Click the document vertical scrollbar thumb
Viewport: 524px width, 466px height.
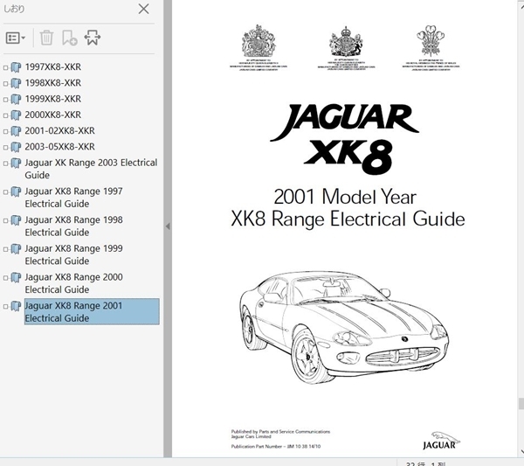coord(521,403)
